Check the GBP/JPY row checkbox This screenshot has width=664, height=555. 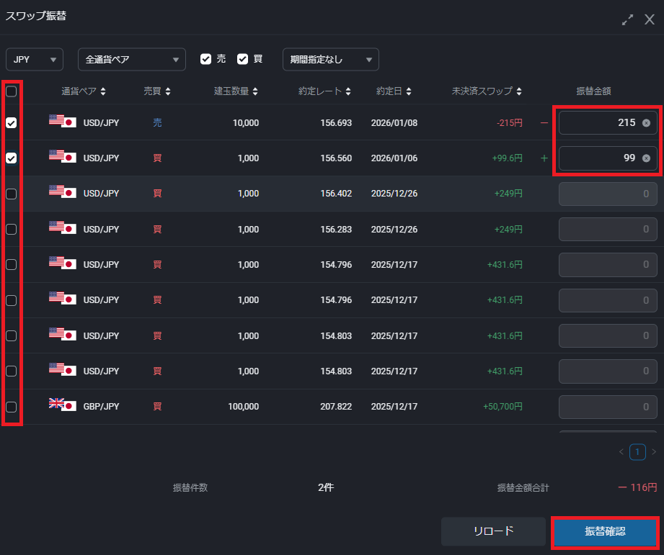coord(12,407)
